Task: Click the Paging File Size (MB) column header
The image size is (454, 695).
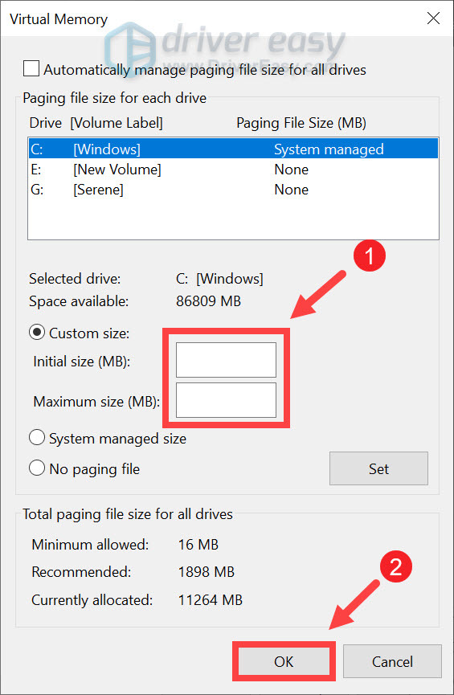Action: (301, 123)
